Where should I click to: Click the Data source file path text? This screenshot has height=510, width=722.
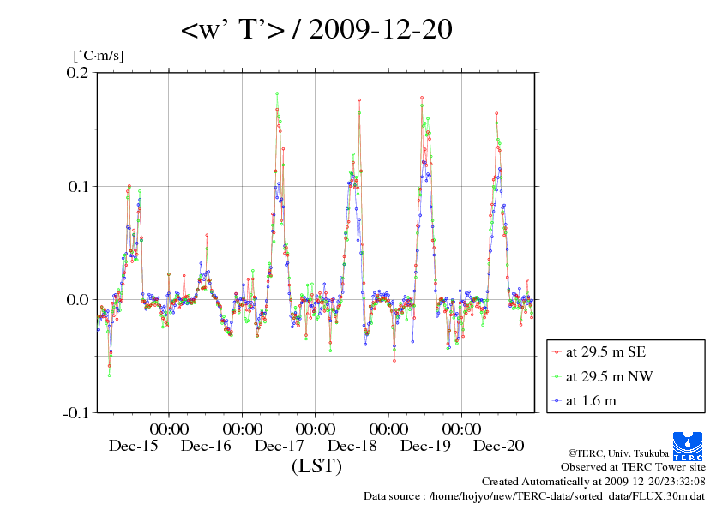(534, 496)
